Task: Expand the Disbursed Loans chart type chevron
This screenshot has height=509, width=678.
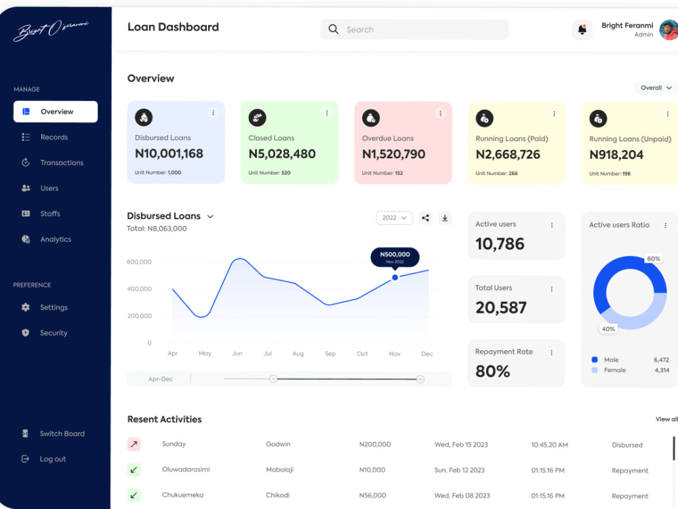Action: (211, 216)
